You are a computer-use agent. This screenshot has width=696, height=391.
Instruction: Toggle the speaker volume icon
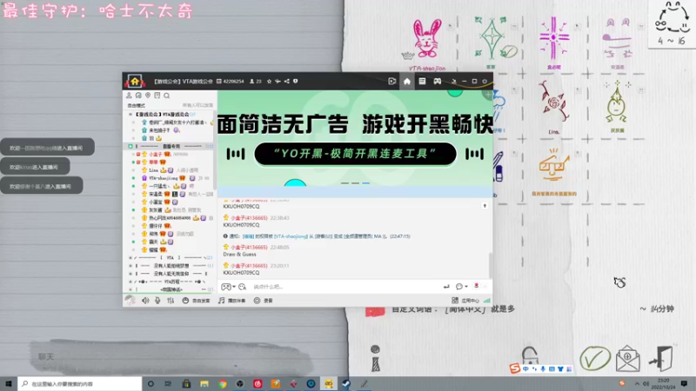click(x=145, y=300)
